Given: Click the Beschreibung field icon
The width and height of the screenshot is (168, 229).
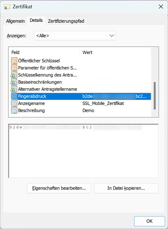Looking at the screenshot, I should tap(14, 110).
